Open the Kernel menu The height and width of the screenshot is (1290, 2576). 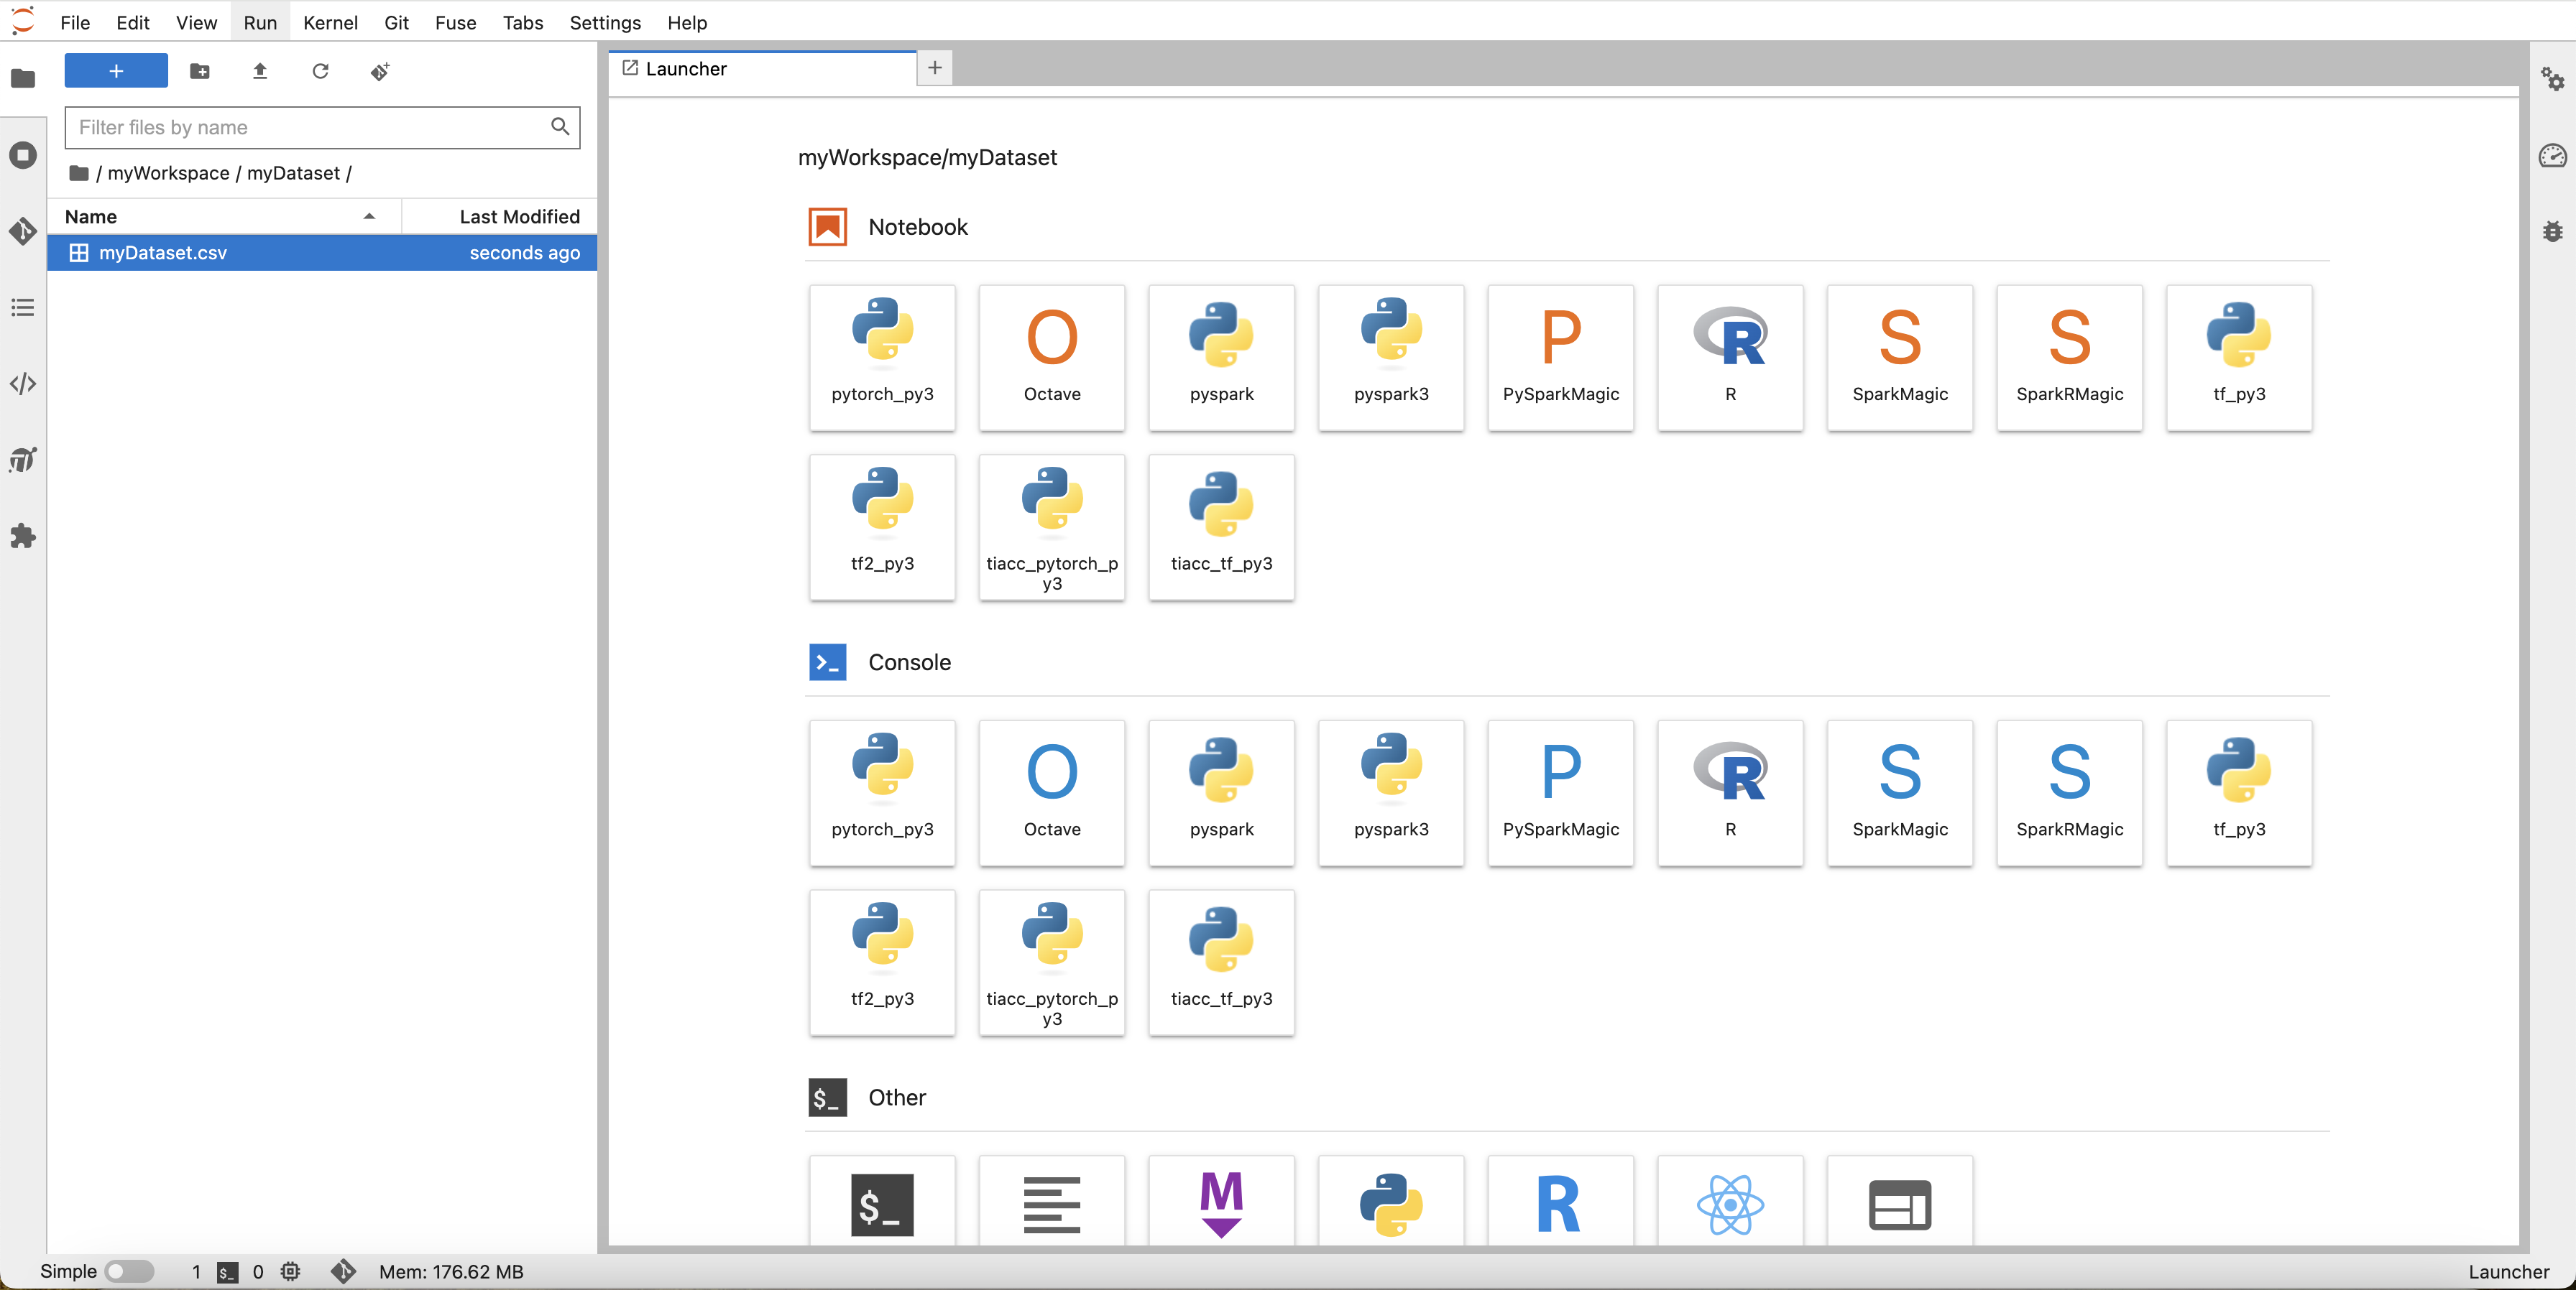pos(330,22)
